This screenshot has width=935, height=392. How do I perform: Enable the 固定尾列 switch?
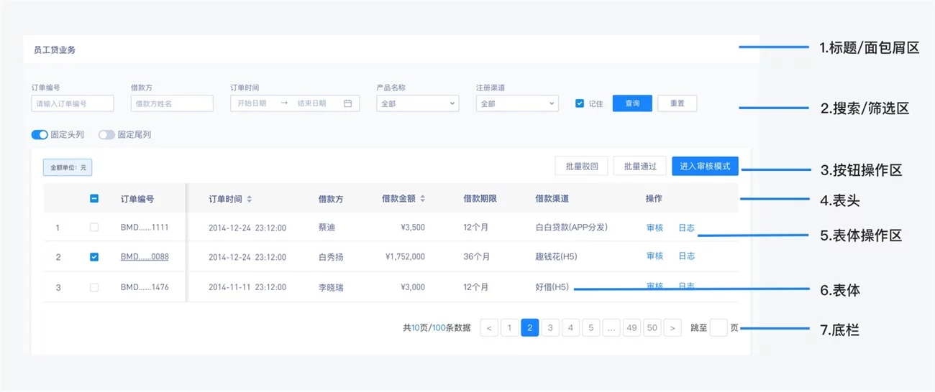[106, 134]
